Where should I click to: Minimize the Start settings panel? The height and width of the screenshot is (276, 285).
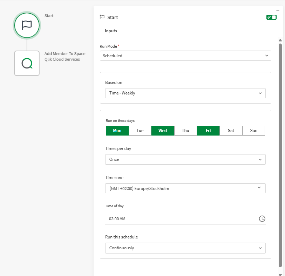[x=278, y=10]
